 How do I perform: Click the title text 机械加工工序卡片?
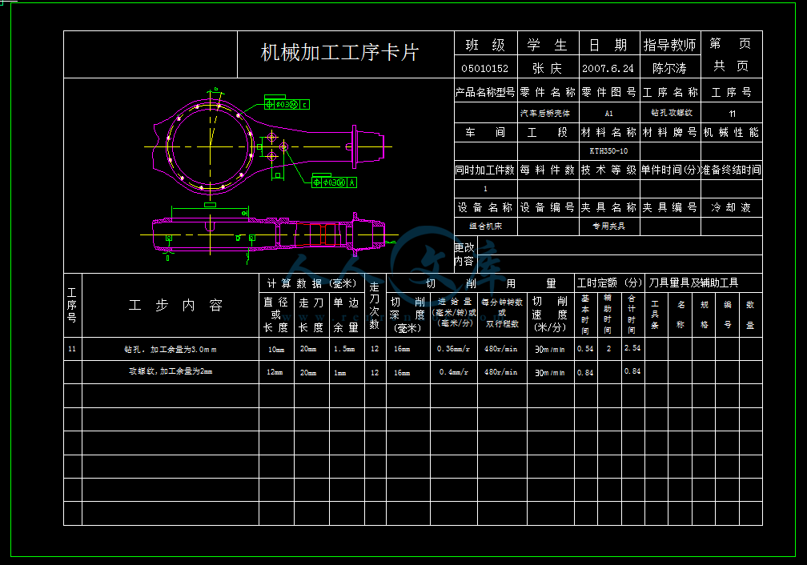(339, 53)
